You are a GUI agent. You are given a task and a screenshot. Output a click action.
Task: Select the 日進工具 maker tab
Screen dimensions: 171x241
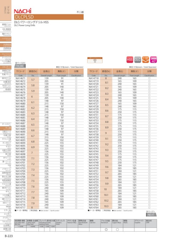click(6, 136)
